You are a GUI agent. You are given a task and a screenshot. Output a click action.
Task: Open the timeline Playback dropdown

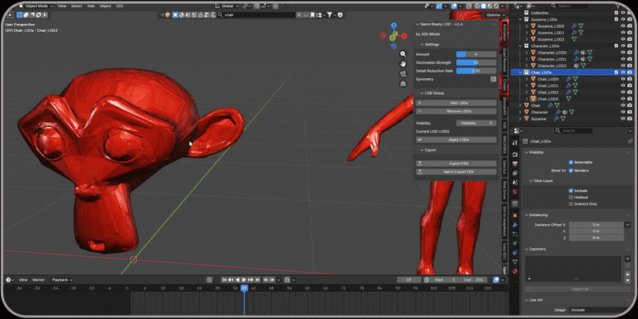[x=62, y=280]
